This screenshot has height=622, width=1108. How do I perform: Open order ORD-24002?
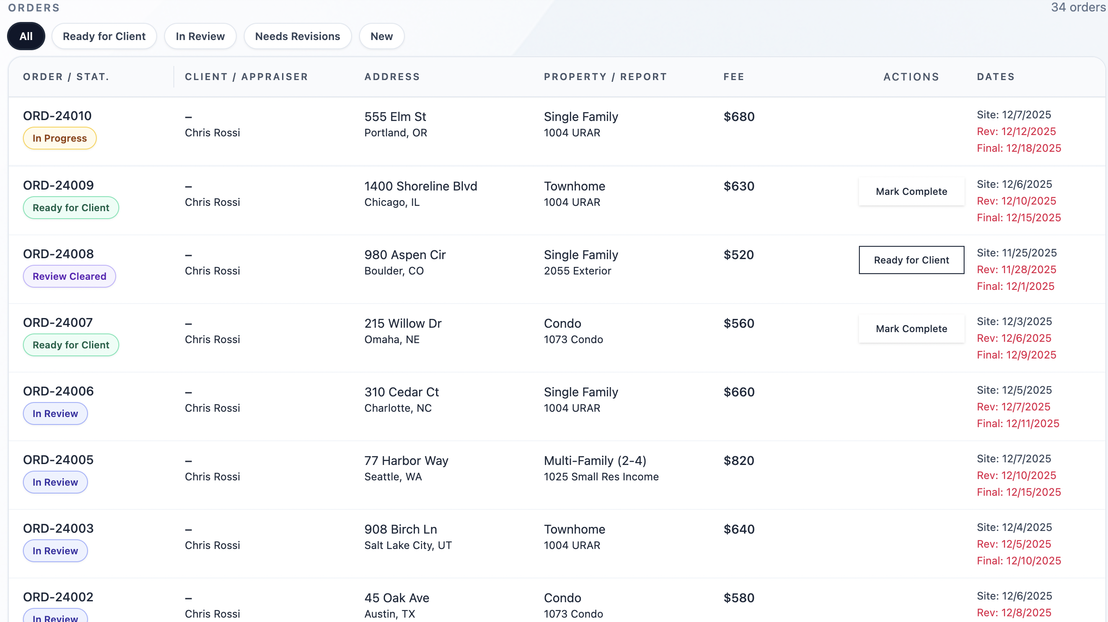(58, 597)
